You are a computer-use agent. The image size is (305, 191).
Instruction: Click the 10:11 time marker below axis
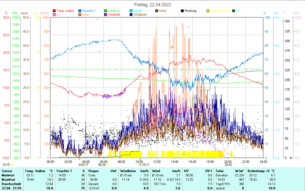point(145,165)
